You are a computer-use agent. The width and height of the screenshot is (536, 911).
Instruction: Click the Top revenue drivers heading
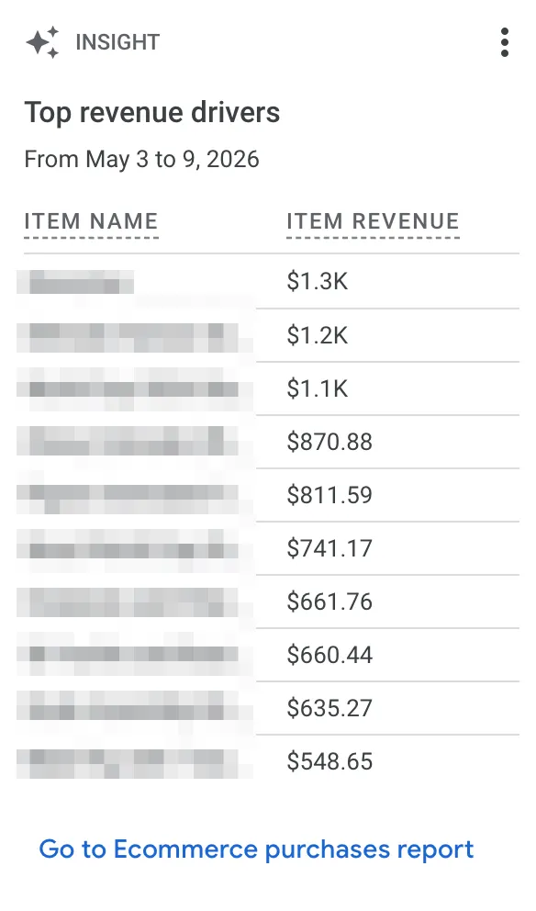[x=152, y=112]
